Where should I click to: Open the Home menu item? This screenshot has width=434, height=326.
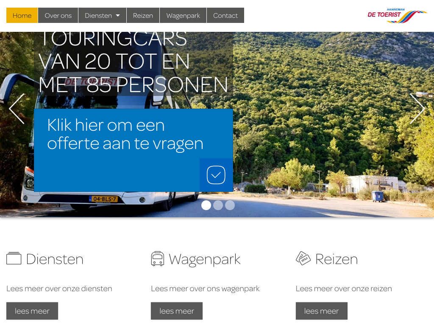22,16
